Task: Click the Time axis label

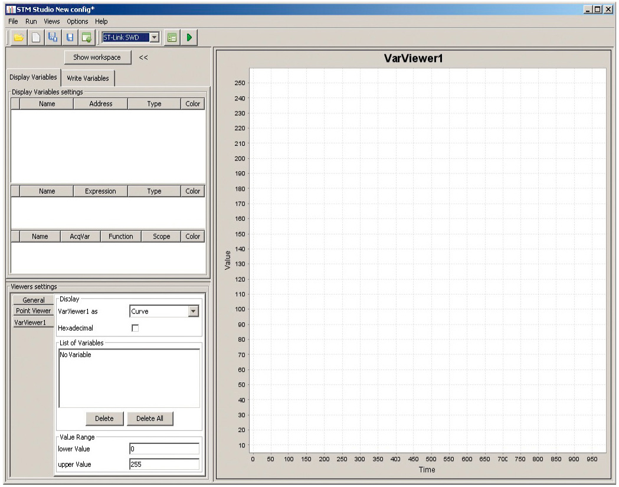Action: click(x=427, y=470)
